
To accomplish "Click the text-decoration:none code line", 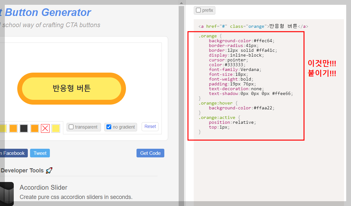I will tap(236, 89).
